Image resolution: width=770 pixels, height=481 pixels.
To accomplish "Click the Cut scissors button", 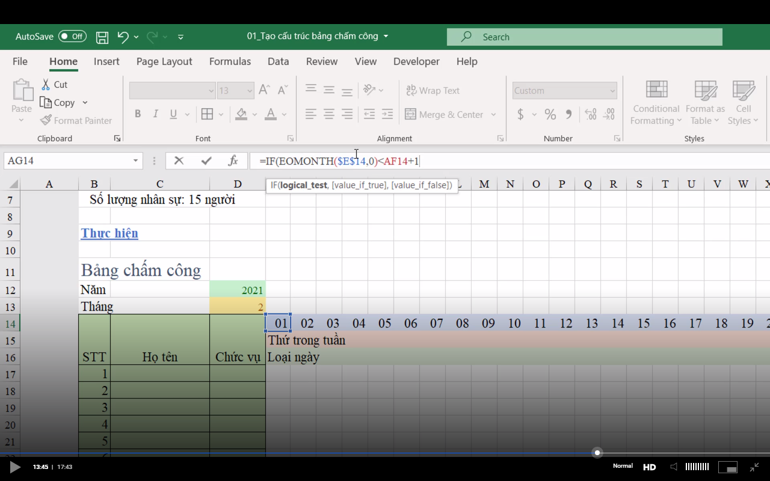I will pyautogui.click(x=54, y=85).
